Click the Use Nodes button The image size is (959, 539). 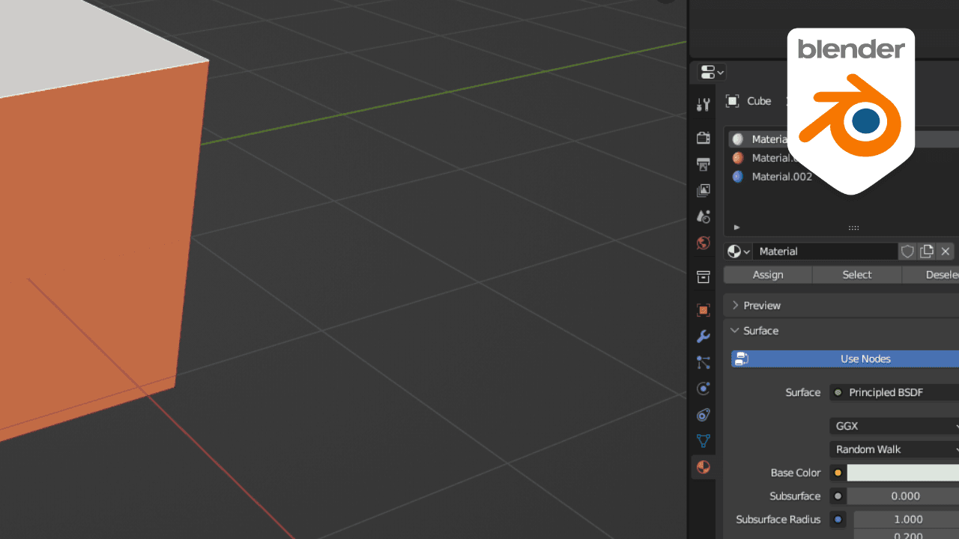pyautogui.click(x=845, y=359)
